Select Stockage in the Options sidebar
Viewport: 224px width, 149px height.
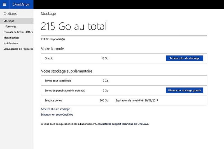pyautogui.click(x=17, y=21)
